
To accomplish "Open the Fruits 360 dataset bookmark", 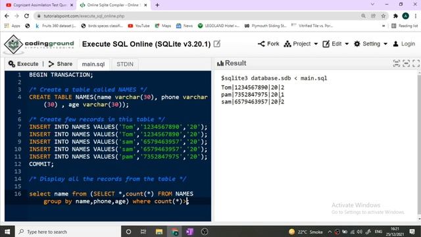I will (x=56, y=26).
